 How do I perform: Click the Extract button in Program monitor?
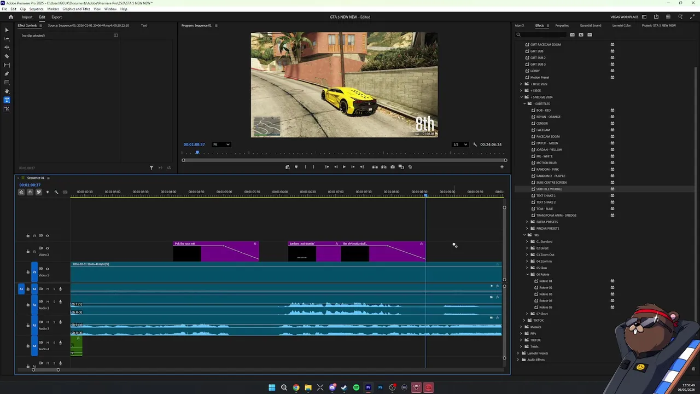[383, 167]
